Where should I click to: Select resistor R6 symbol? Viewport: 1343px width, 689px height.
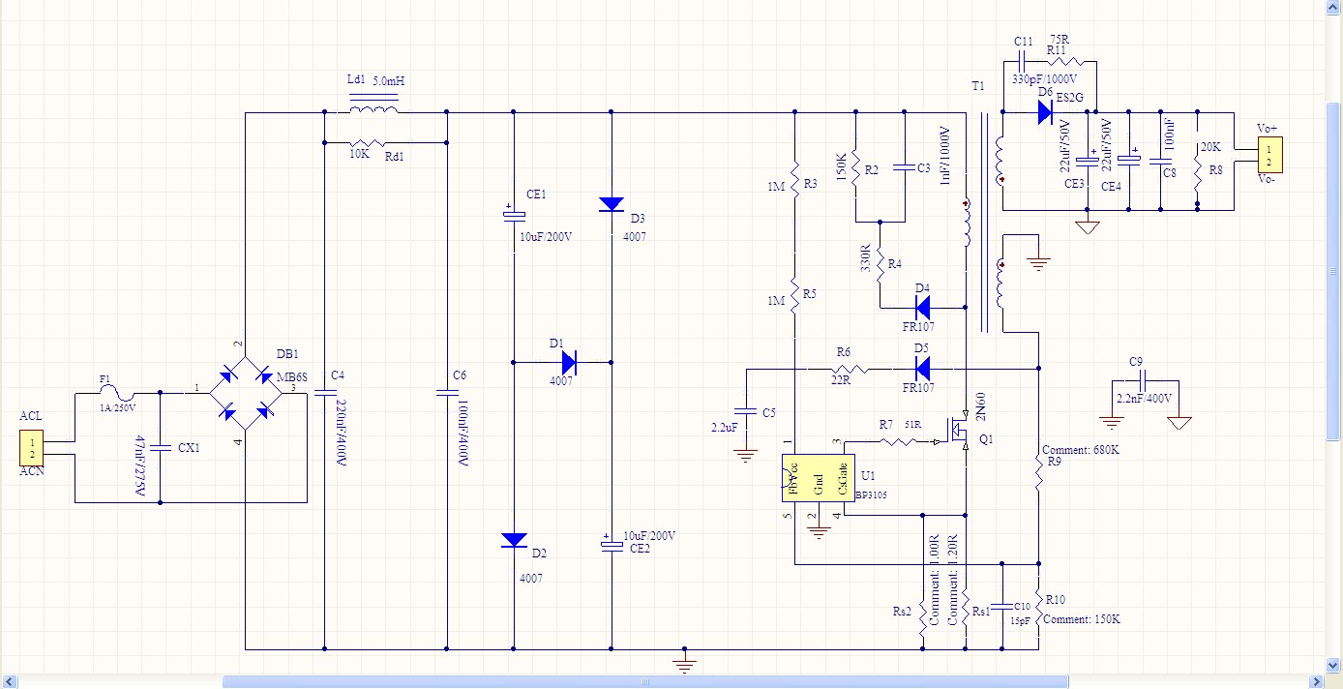coord(850,369)
